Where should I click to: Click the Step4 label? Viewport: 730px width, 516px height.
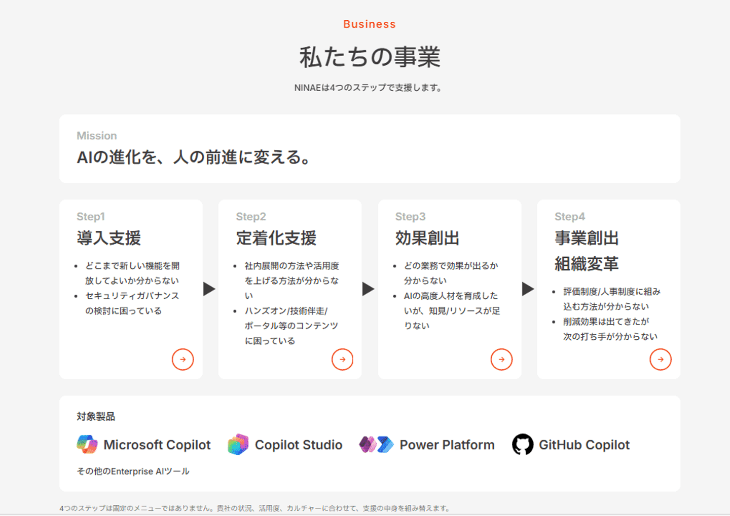pos(570,217)
